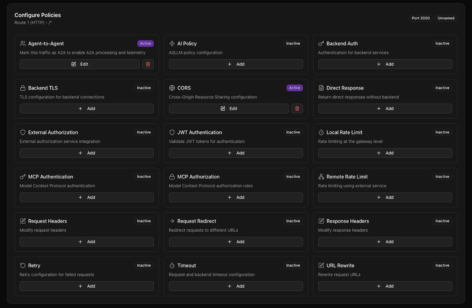
Task: Click the Request Redirect arrow icon
Action: point(172,221)
